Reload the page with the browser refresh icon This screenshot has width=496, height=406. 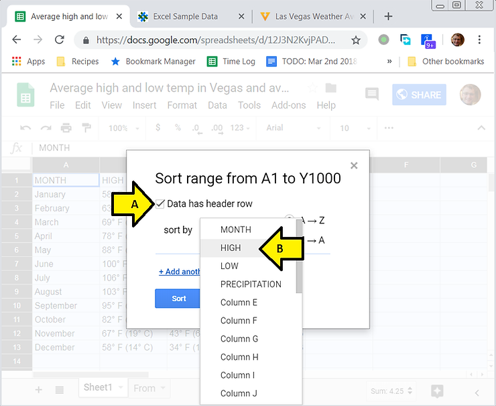[x=59, y=40]
